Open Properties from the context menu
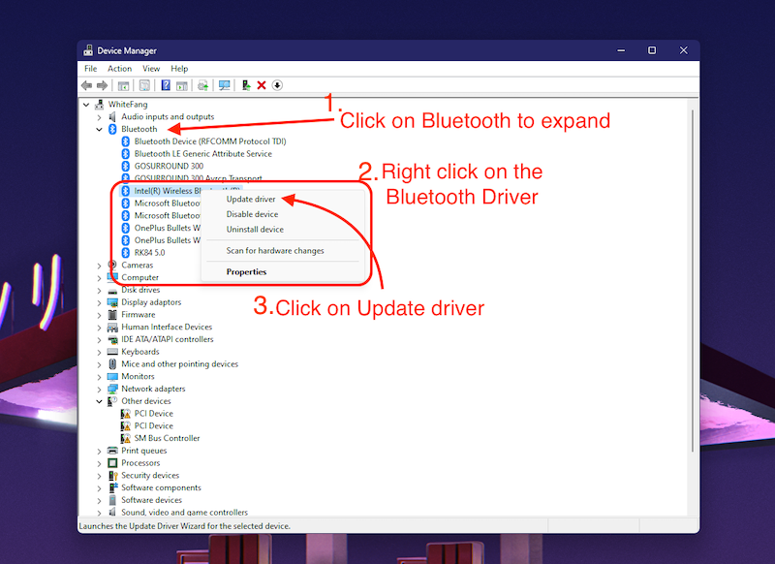 (246, 272)
